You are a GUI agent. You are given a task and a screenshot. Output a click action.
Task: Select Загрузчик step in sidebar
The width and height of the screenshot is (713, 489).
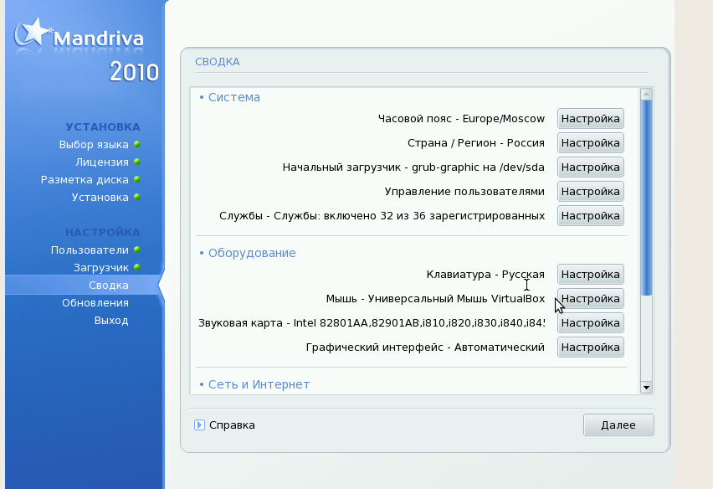click(101, 268)
